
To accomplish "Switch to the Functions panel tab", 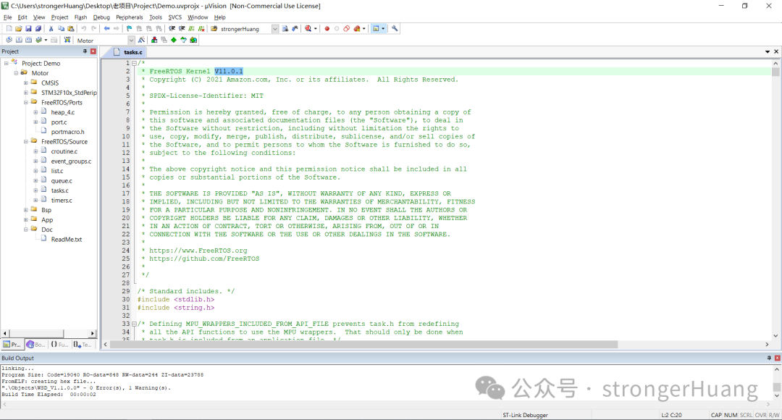I will point(60,344).
